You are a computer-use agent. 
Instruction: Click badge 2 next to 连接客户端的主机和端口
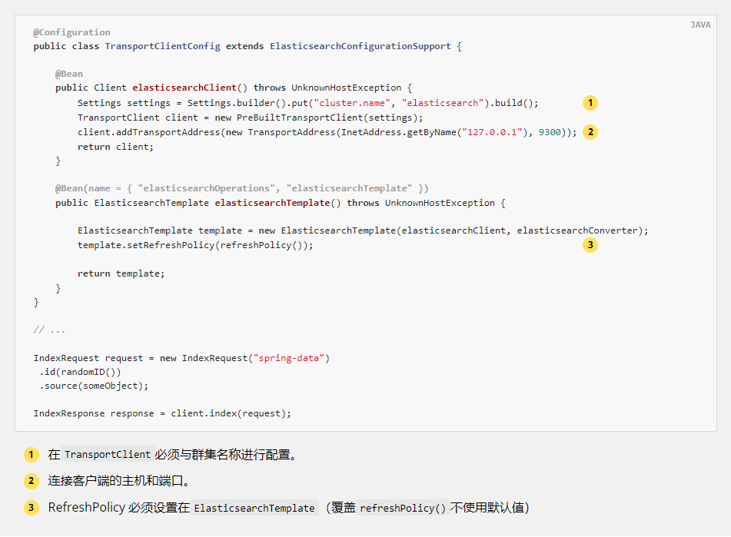[x=32, y=481]
